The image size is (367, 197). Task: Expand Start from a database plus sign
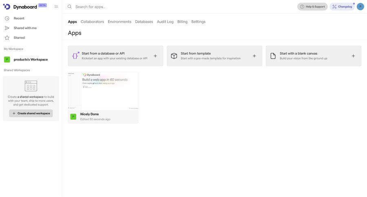[x=155, y=56]
